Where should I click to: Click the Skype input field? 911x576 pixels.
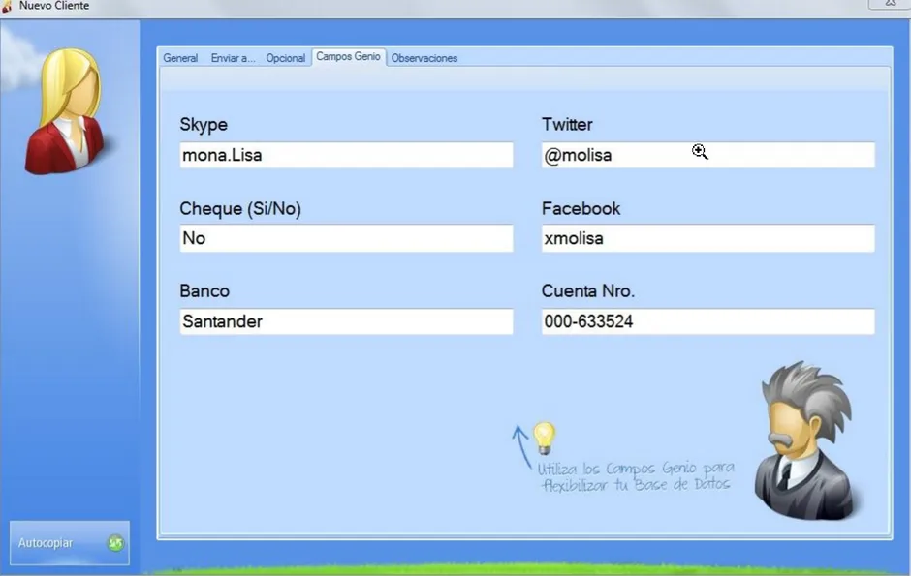346,155
